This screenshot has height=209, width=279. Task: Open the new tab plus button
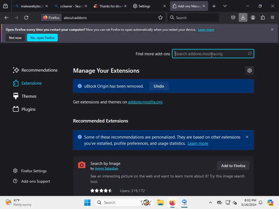(x=214, y=6)
